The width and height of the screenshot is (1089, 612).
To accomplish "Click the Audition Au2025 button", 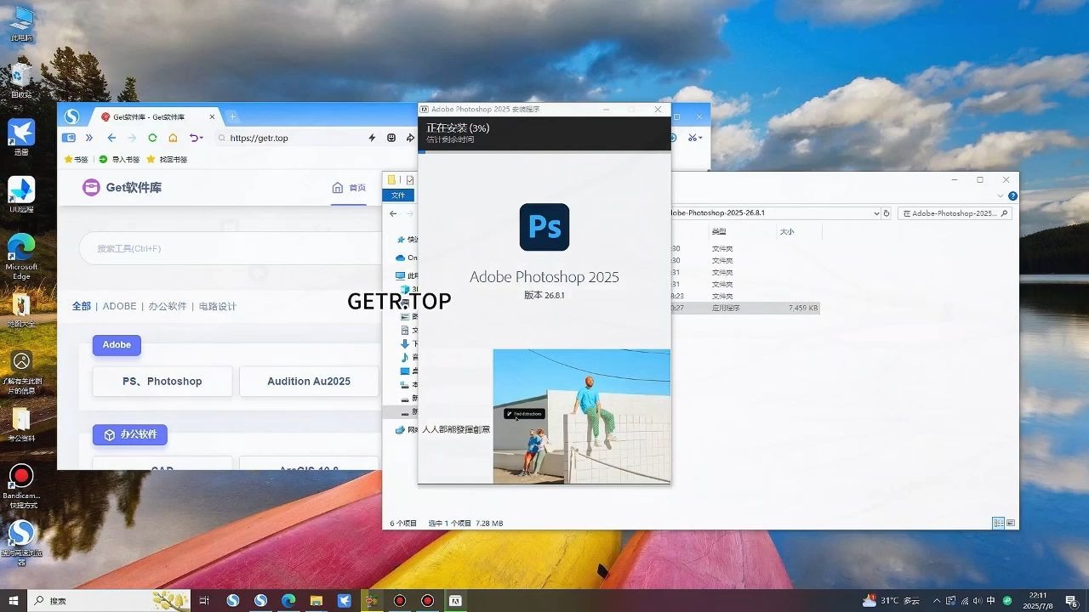I will (x=309, y=382).
